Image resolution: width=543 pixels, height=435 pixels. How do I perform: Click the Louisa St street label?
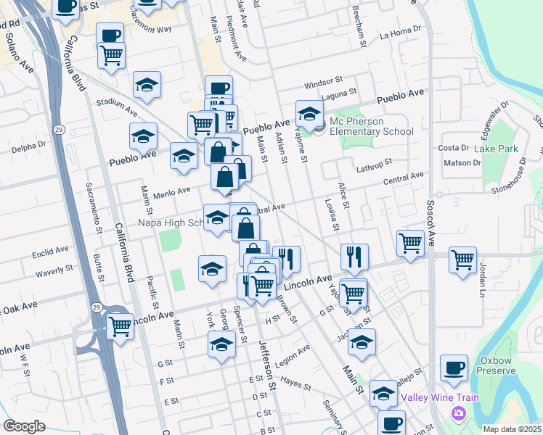coord(332,215)
